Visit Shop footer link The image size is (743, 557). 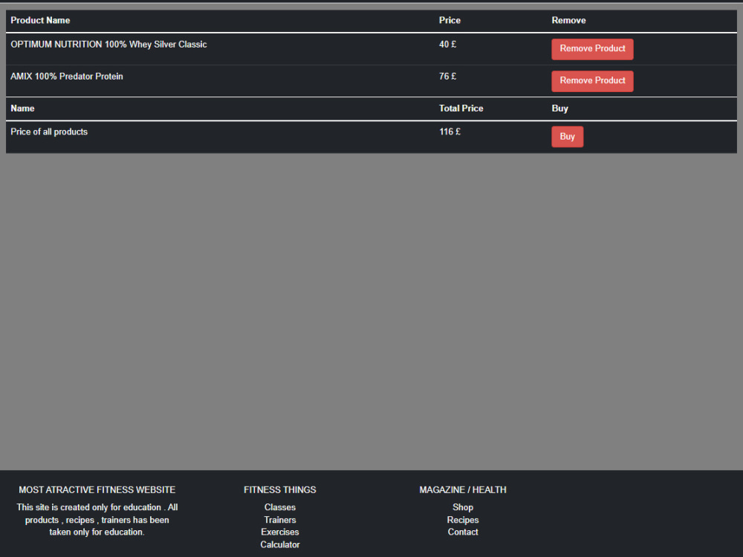tap(462, 507)
